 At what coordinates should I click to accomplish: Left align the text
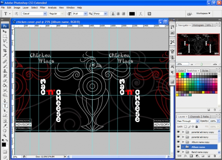click(x=113, y=14)
